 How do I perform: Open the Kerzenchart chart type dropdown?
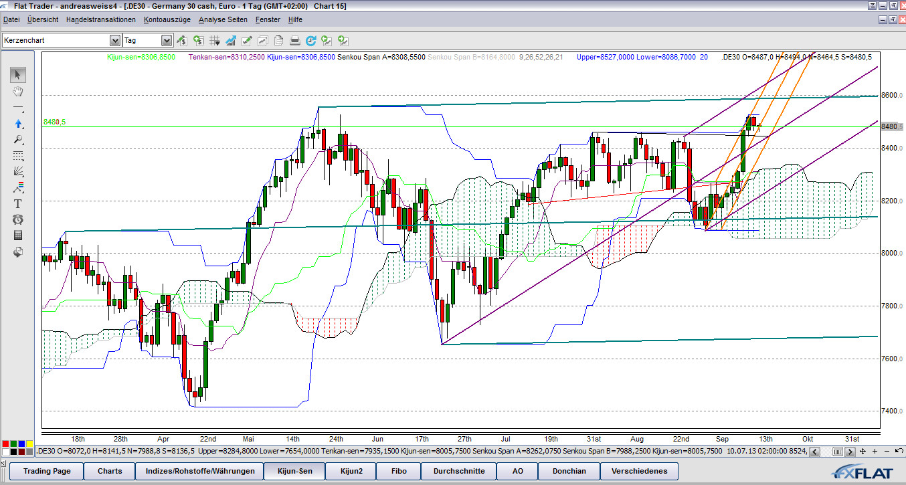tap(114, 41)
